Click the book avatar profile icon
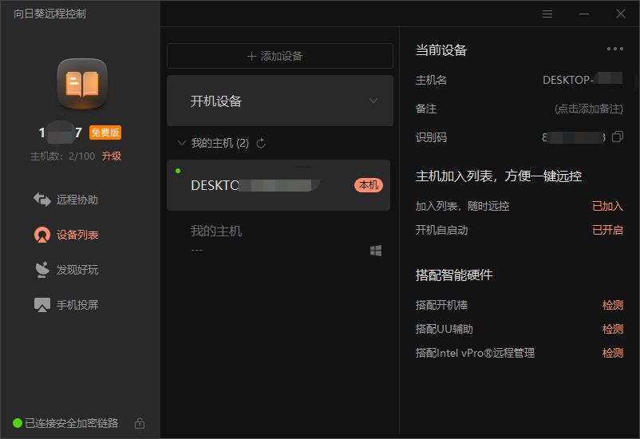The height and width of the screenshot is (439, 640). pyautogui.click(x=81, y=84)
